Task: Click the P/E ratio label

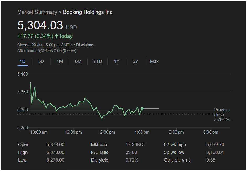Action: [x=100, y=152]
